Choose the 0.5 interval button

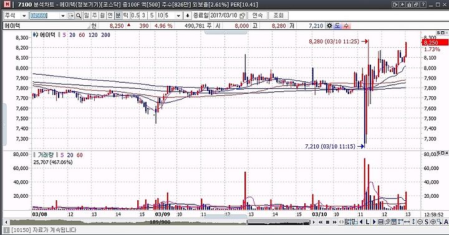tap(135, 16)
